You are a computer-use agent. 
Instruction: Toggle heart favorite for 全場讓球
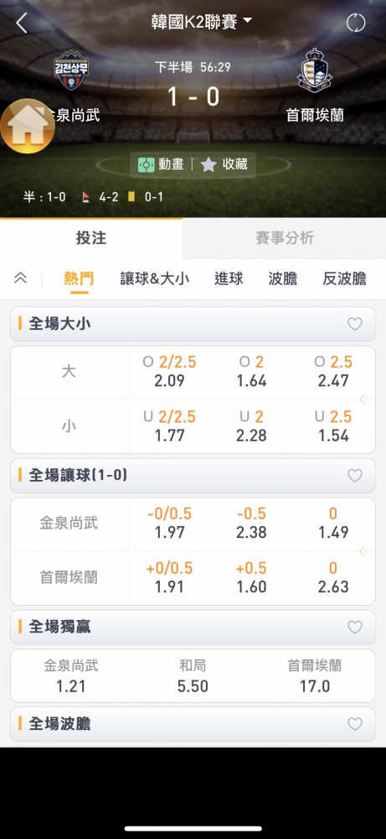pos(355,475)
